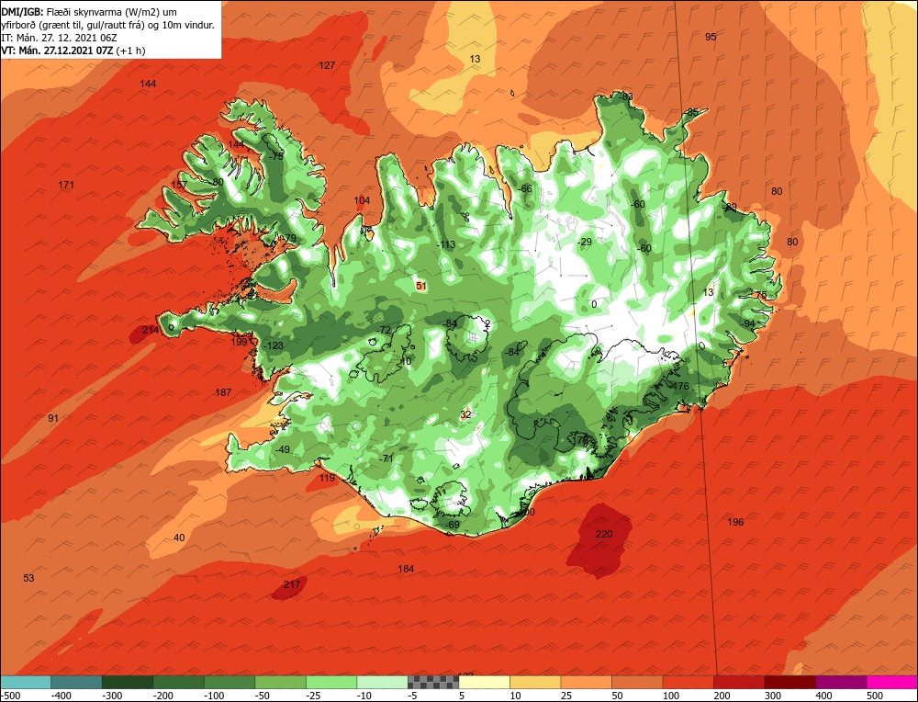The height and width of the screenshot is (702, 918).
Task: Click the flux value "40" southwest of Reykjanes
Action: (179, 538)
